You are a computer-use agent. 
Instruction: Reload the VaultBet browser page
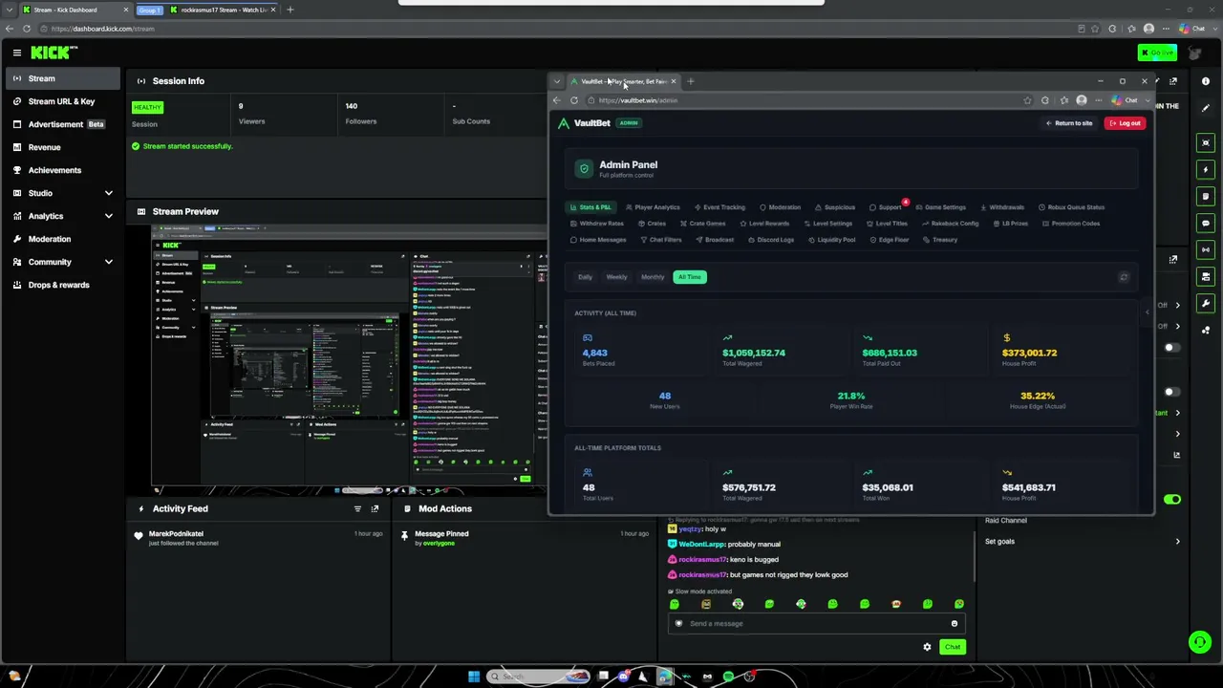tap(574, 100)
